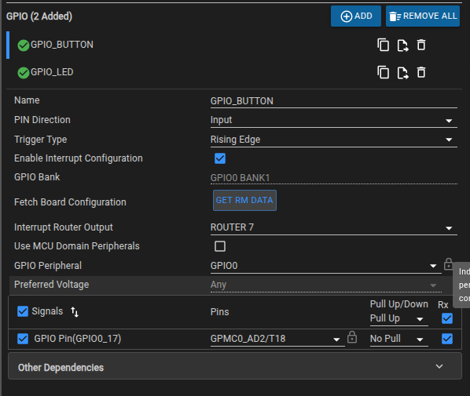
Task: Expand the Other Dependencies section
Action: click(x=235, y=366)
